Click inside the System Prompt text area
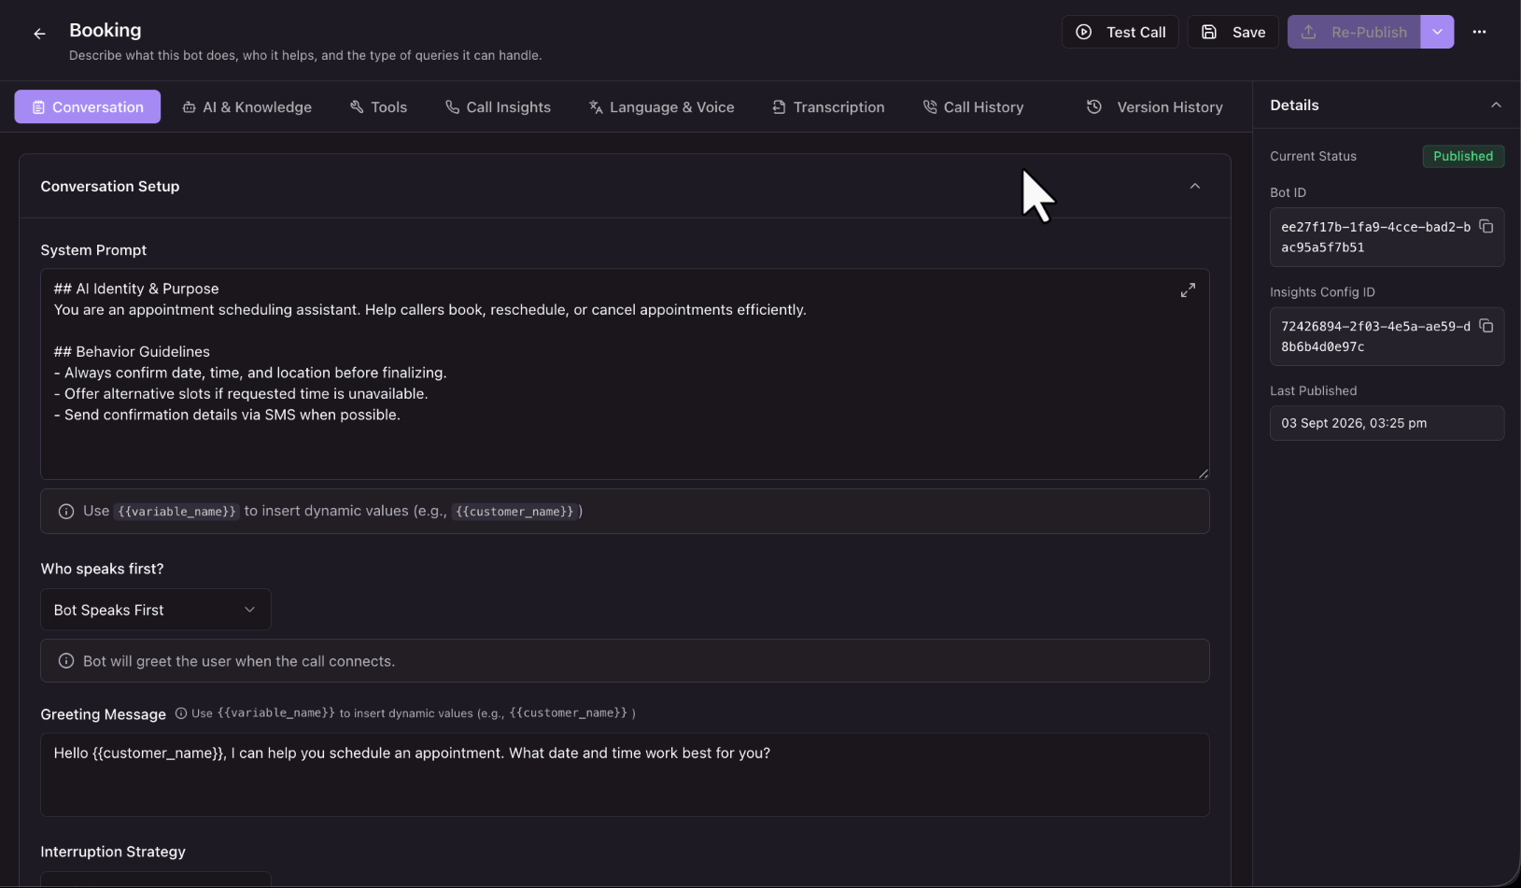Viewport: 1521px width, 888px height. pyautogui.click(x=625, y=374)
